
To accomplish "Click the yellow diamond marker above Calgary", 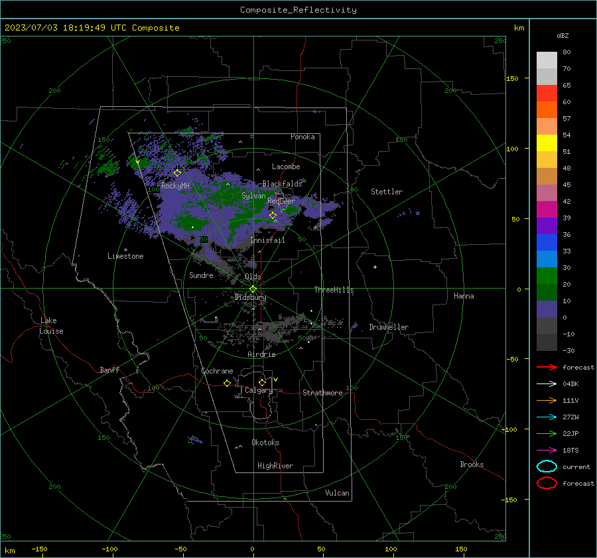I will (262, 382).
